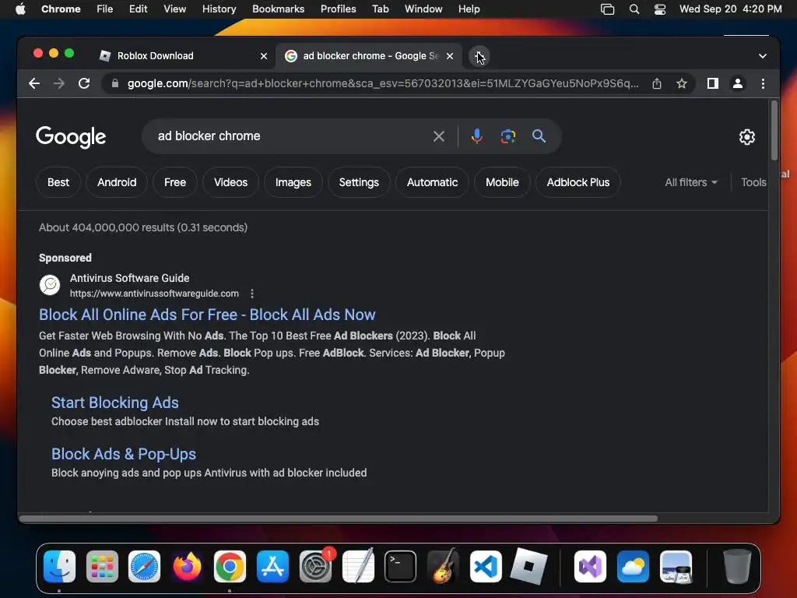
Task: Open the Trash in the Dock
Action: pos(737,567)
